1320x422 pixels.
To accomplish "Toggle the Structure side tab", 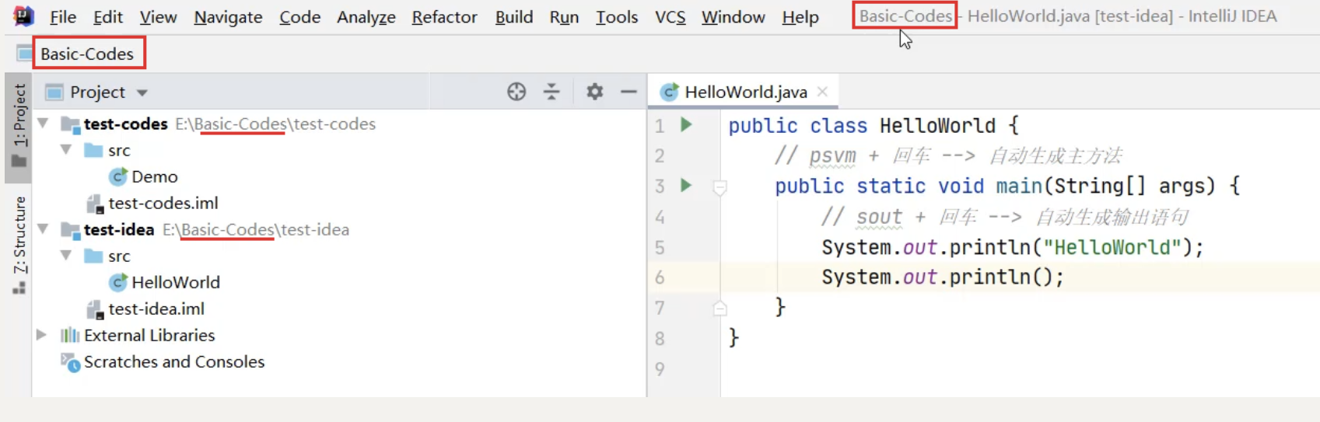I will (19, 246).
